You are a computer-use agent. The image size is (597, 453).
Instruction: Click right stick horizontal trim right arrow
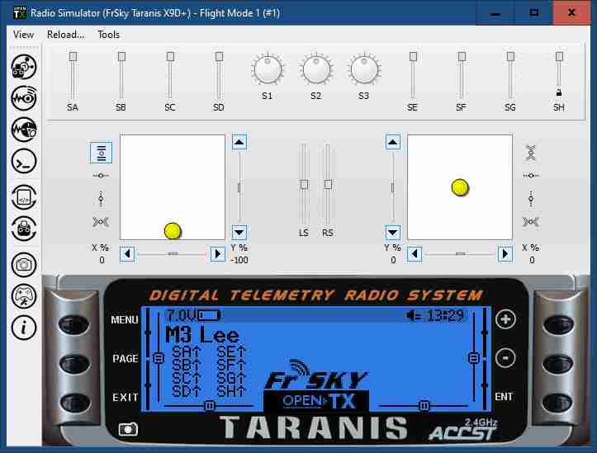pyautogui.click(x=505, y=253)
